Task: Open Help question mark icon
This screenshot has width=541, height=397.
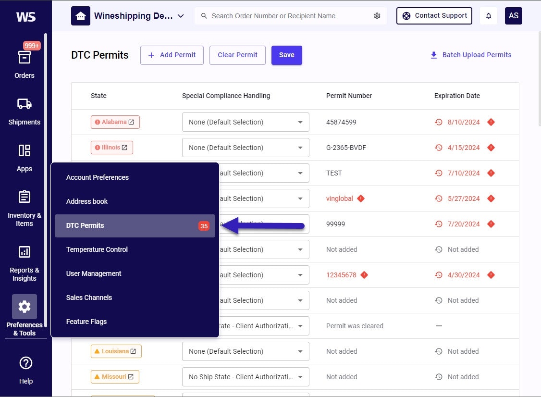Action: click(26, 363)
